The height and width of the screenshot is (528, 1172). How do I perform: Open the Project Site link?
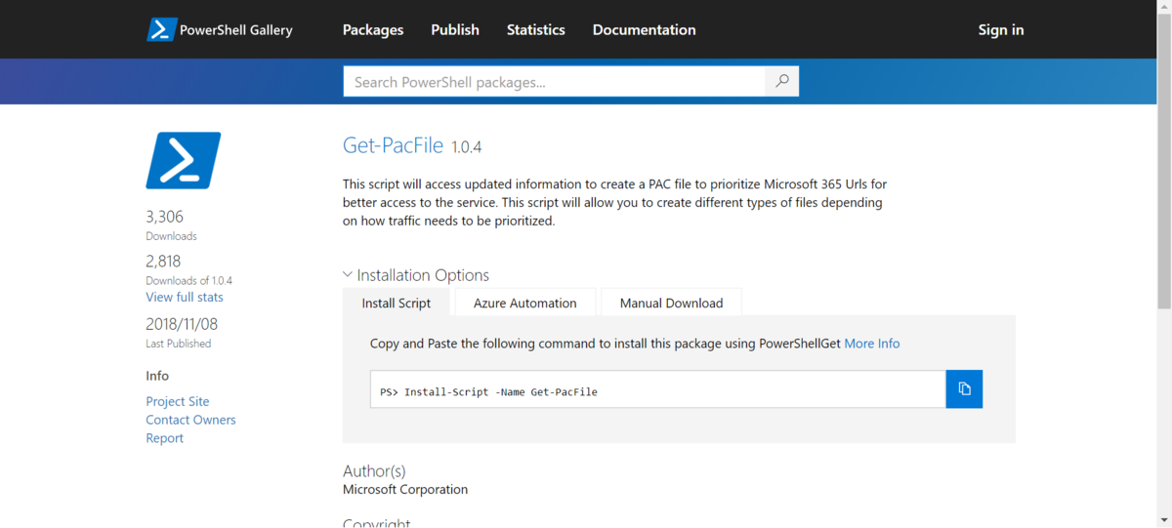(x=178, y=401)
